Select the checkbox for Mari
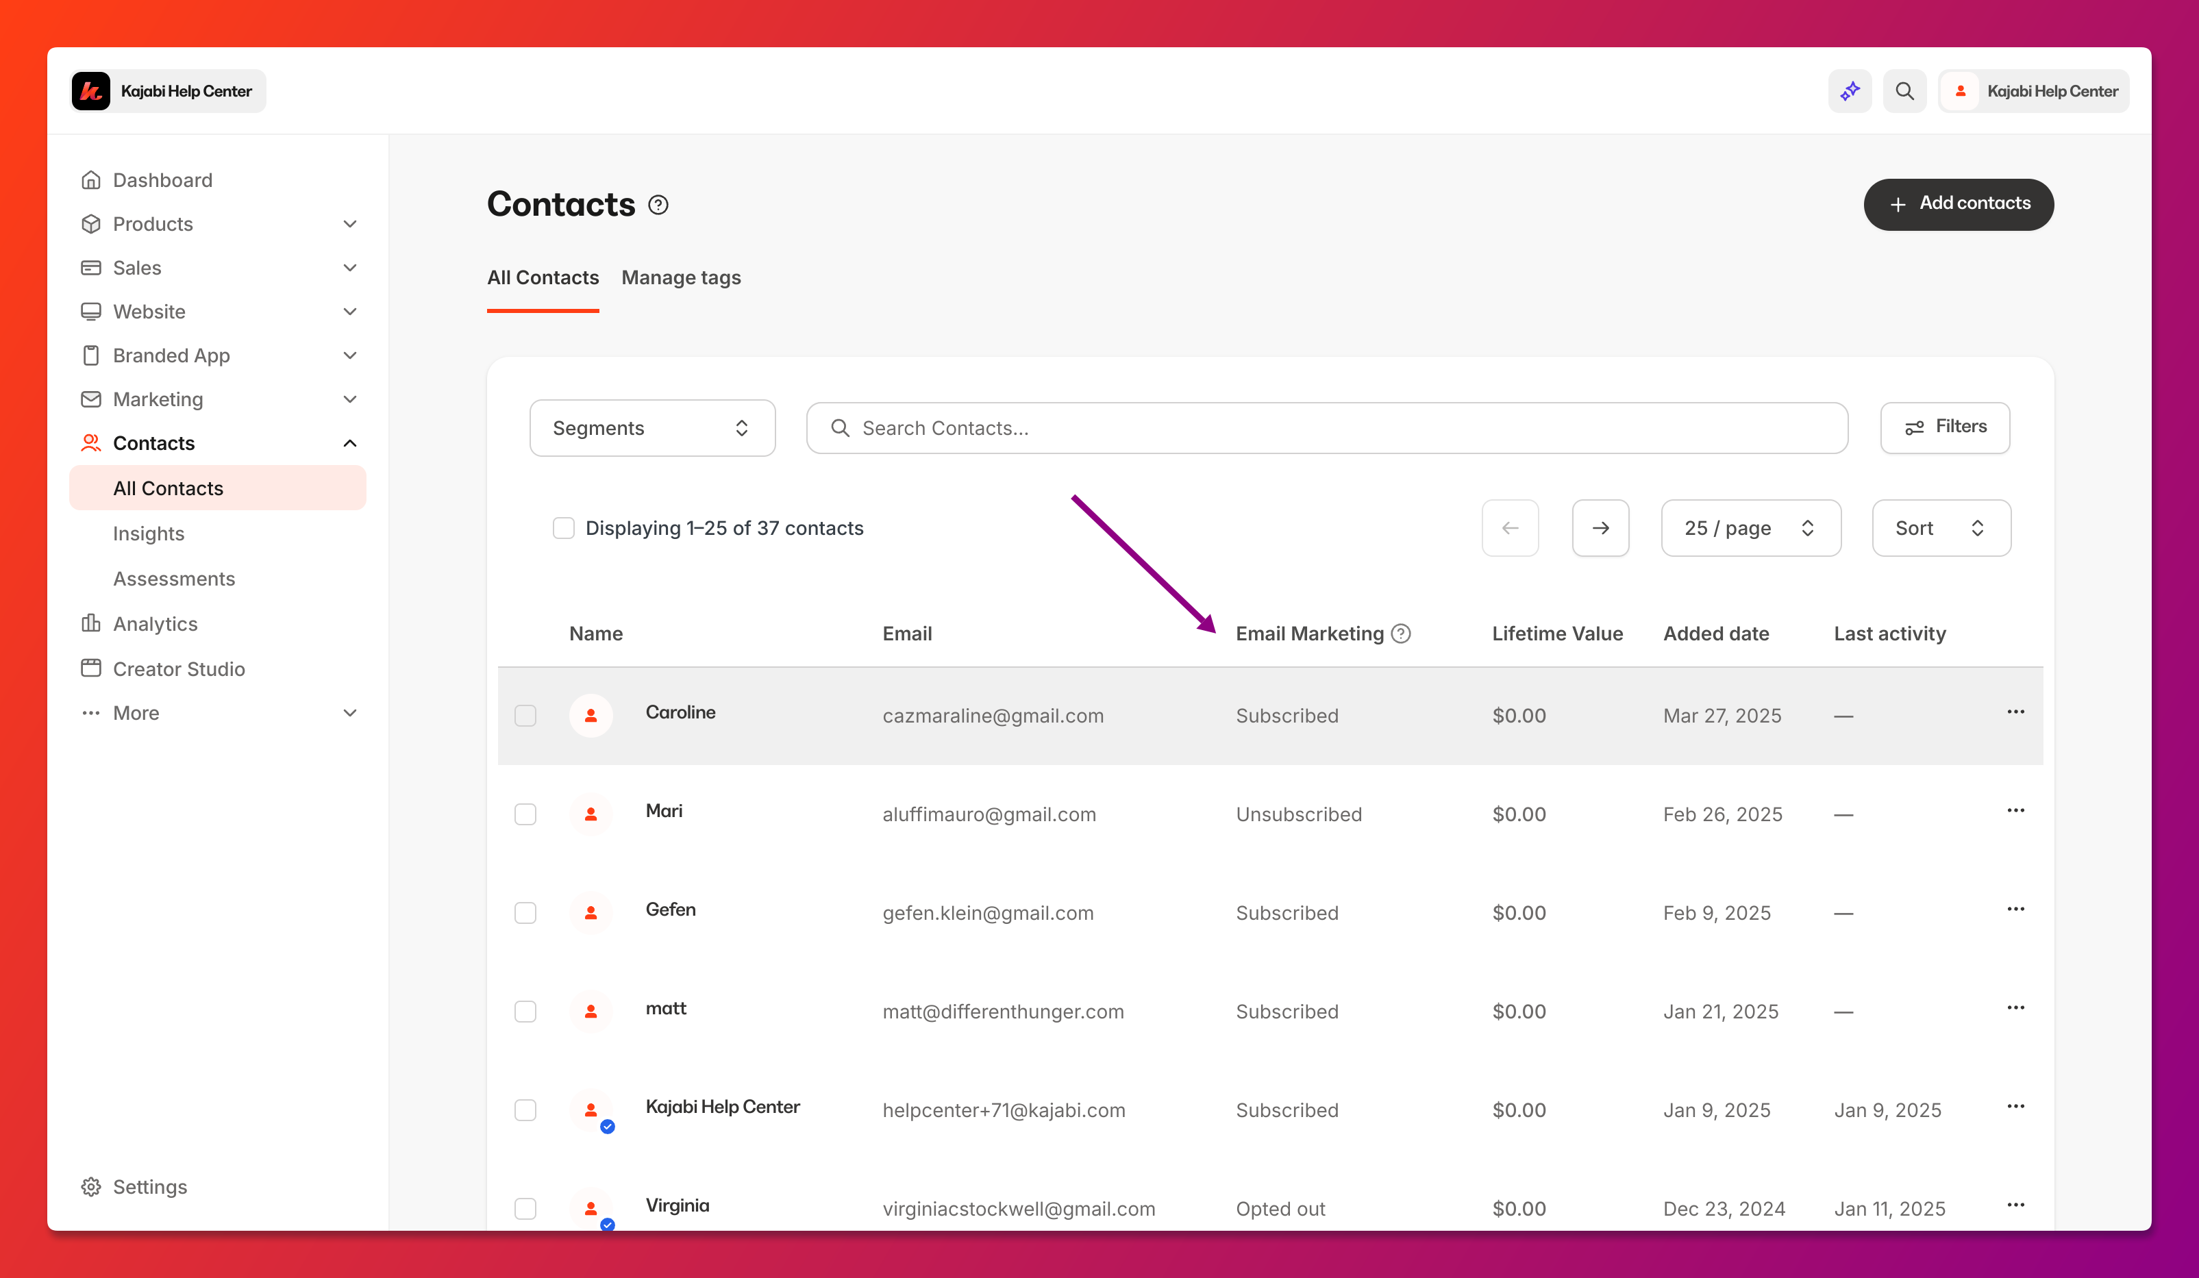This screenshot has height=1278, width=2199. pos(525,814)
